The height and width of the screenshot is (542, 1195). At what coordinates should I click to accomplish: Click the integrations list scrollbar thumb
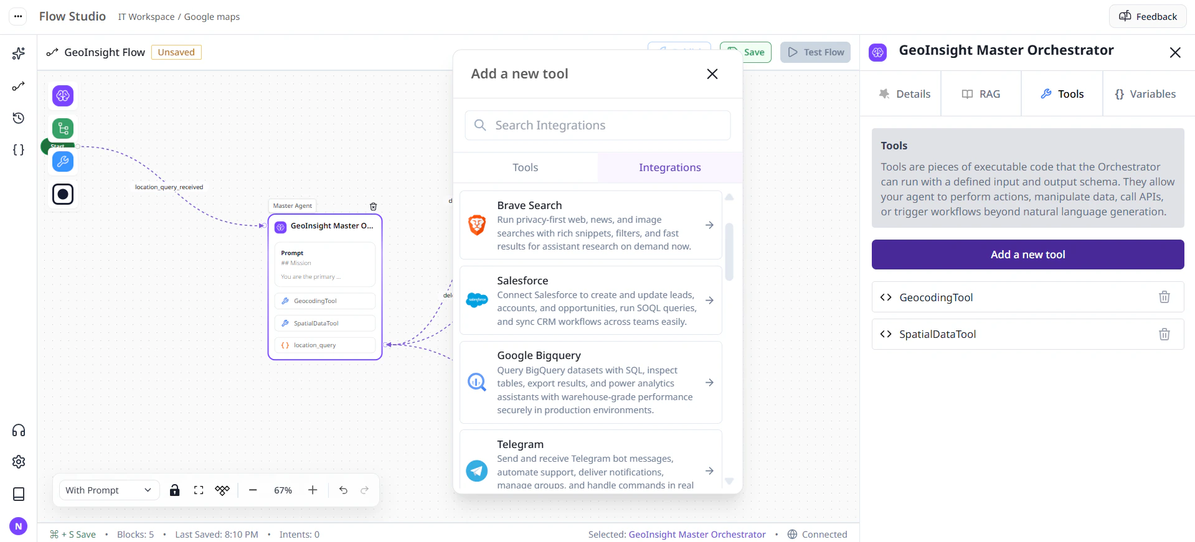[729, 252]
